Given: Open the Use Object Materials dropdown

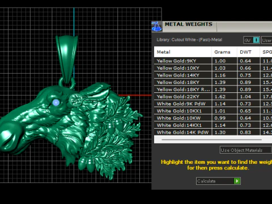Looking at the screenshot, I should pyautogui.click(x=246, y=150).
